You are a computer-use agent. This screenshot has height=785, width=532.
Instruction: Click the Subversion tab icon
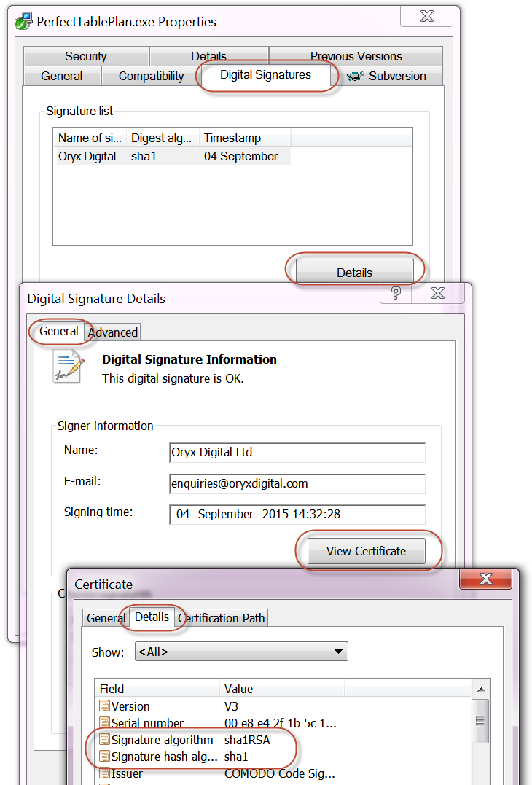(356, 77)
